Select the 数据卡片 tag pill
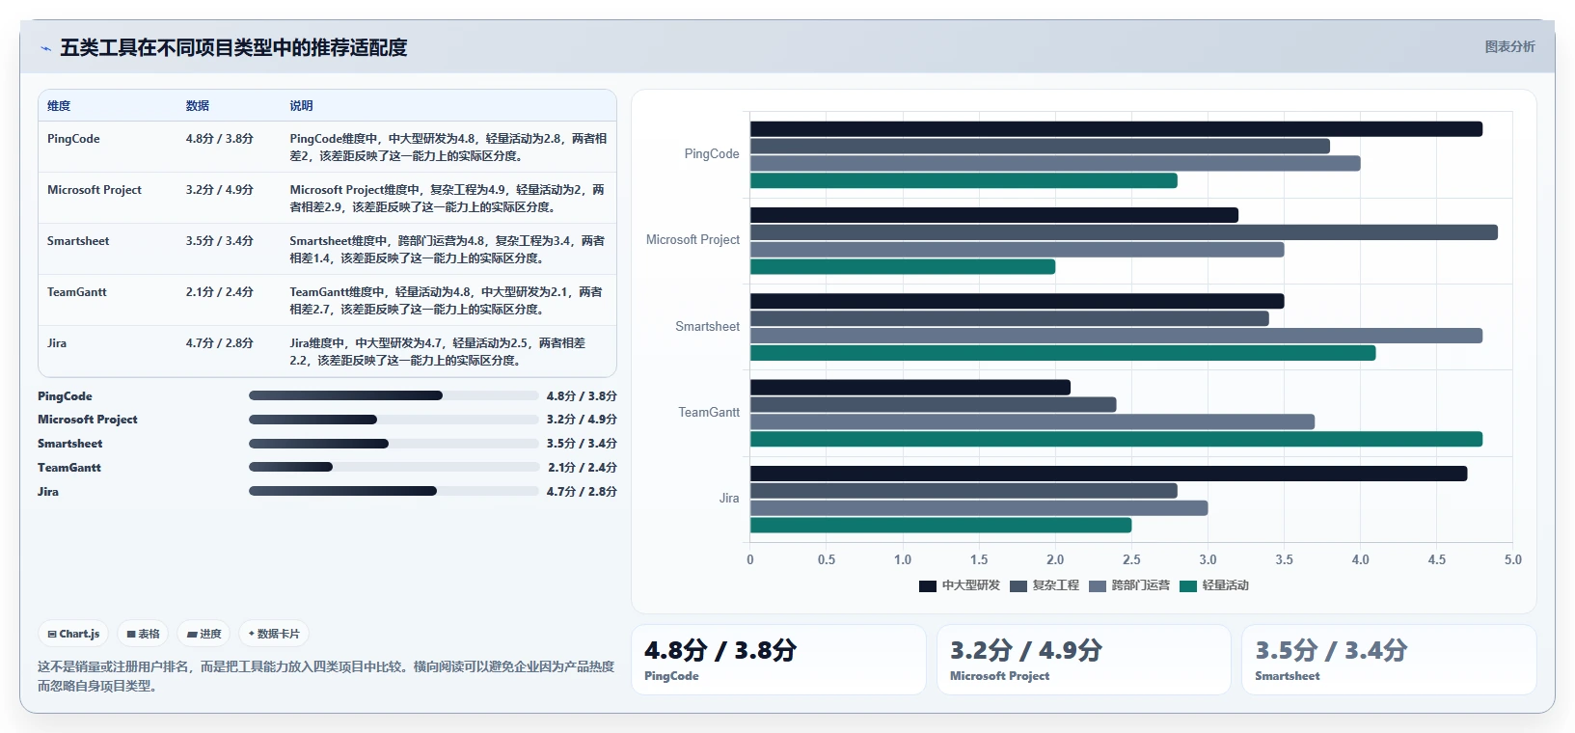Screen dimensions: 1575x733 274,634
